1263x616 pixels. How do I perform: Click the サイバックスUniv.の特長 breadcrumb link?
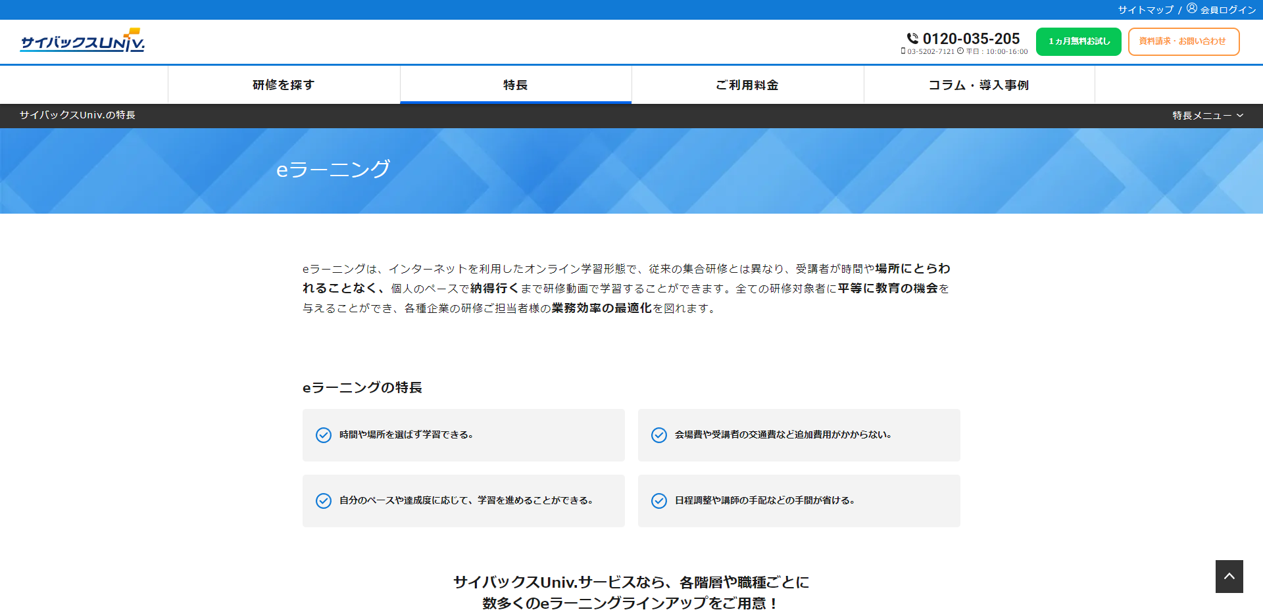(78, 115)
